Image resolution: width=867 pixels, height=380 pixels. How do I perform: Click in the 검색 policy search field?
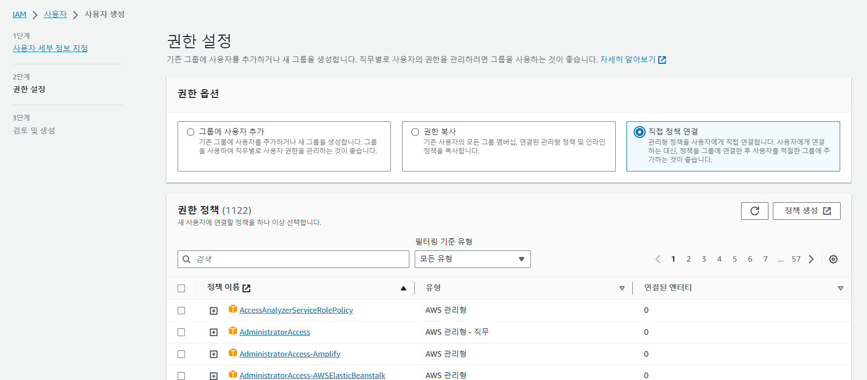tap(293, 259)
